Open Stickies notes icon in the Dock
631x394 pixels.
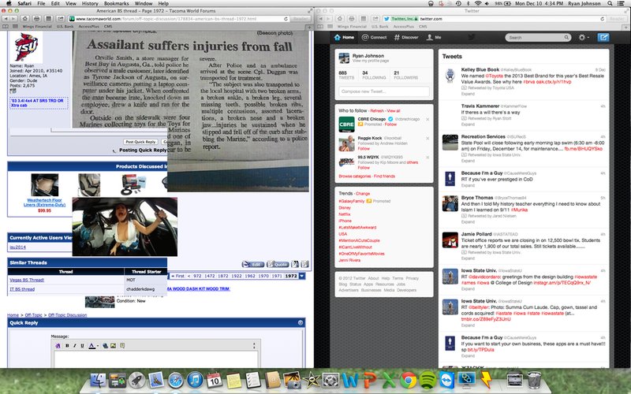tap(233, 380)
